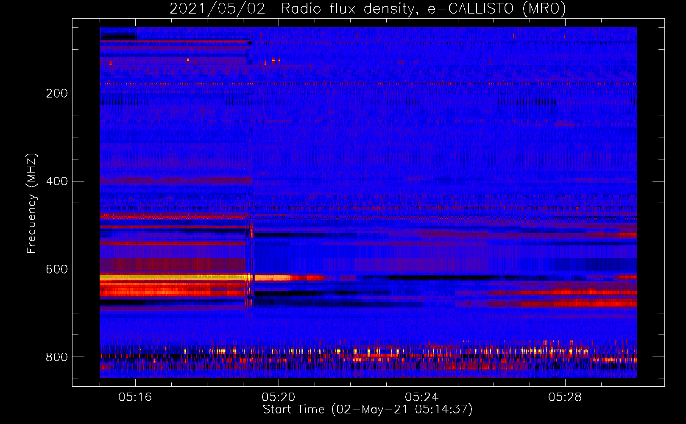Click the 05:28 time tick label

tap(565, 397)
